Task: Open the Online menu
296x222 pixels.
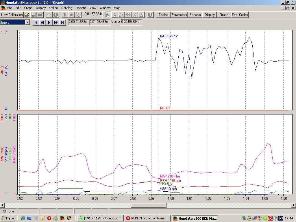Action: [x=53, y=8]
